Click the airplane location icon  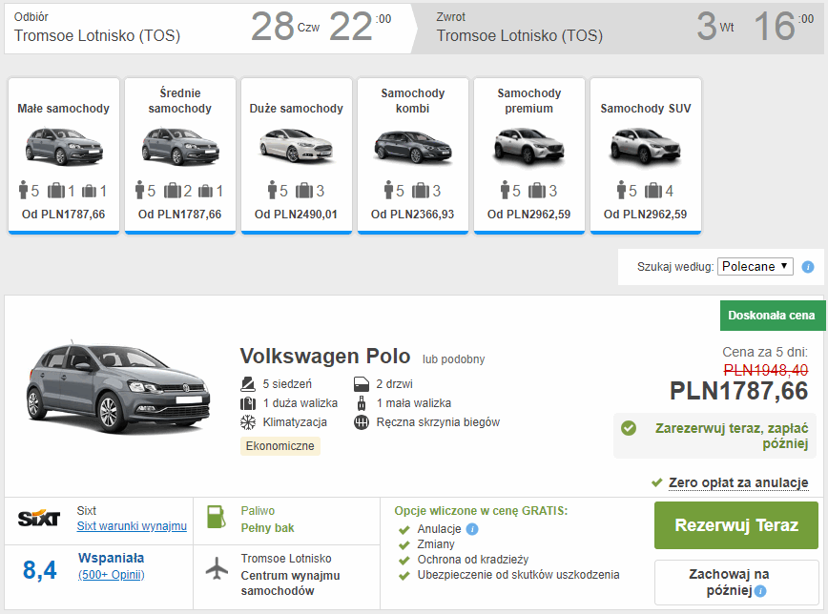pyautogui.click(x=217, y=567)
